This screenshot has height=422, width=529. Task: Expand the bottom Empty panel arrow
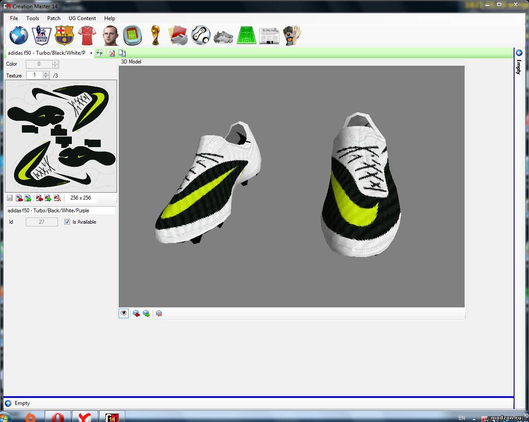[8, 403]
